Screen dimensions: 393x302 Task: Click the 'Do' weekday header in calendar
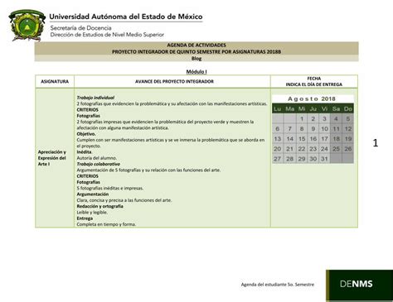pyautogui.click(x=348, y=109)
